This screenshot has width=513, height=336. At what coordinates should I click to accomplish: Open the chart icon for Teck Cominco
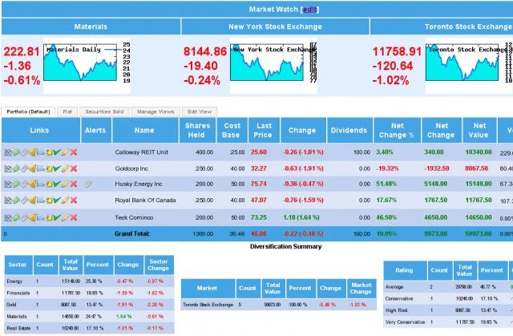pos(8,217)
